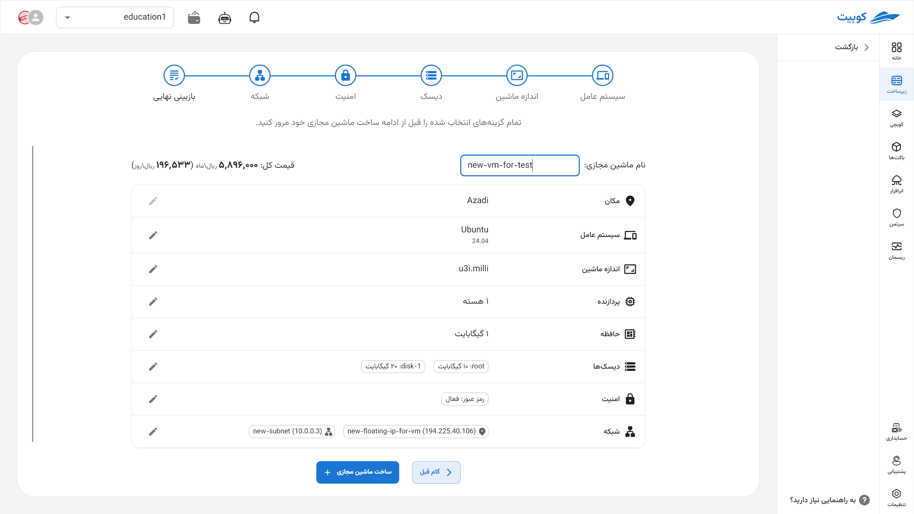Open تنظیمات sidebar section
Image resolution: width=914 pixels, height=514 pixels.
point(897,498)
